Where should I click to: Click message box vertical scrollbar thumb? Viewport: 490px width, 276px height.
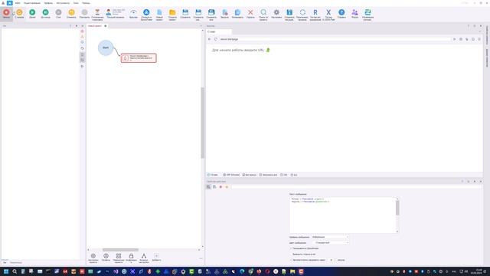point(397,208)
